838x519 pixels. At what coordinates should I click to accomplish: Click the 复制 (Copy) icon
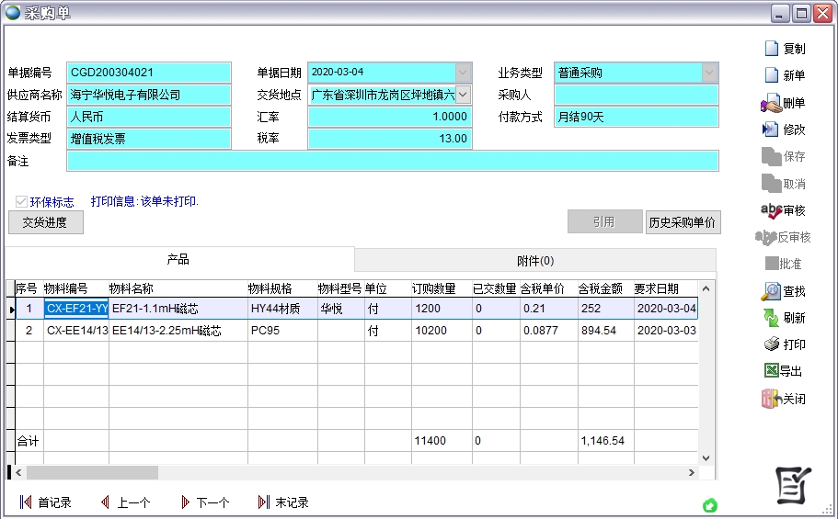click(771, 49)
